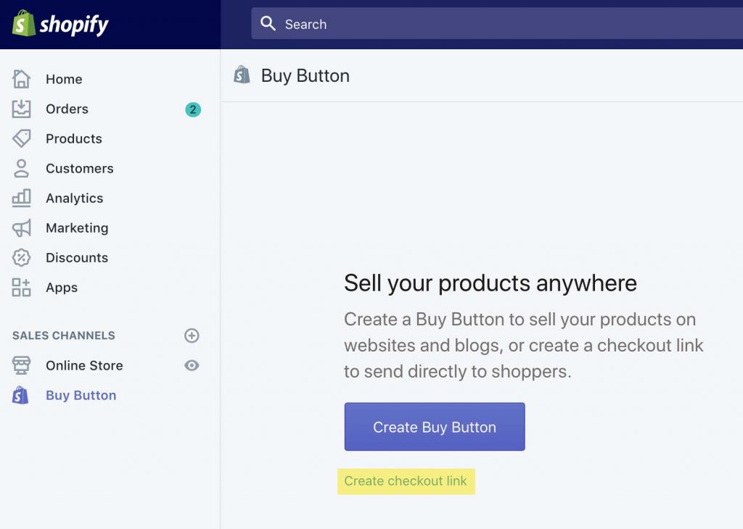Click the Buy Button page title
743x529 pixels.
[305, 75]
